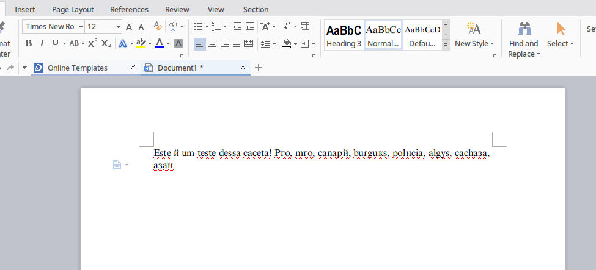Toggle underline formatting

(x=56, y=43)
